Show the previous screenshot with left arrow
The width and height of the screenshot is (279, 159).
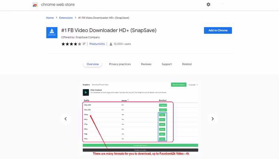point(66,119)
